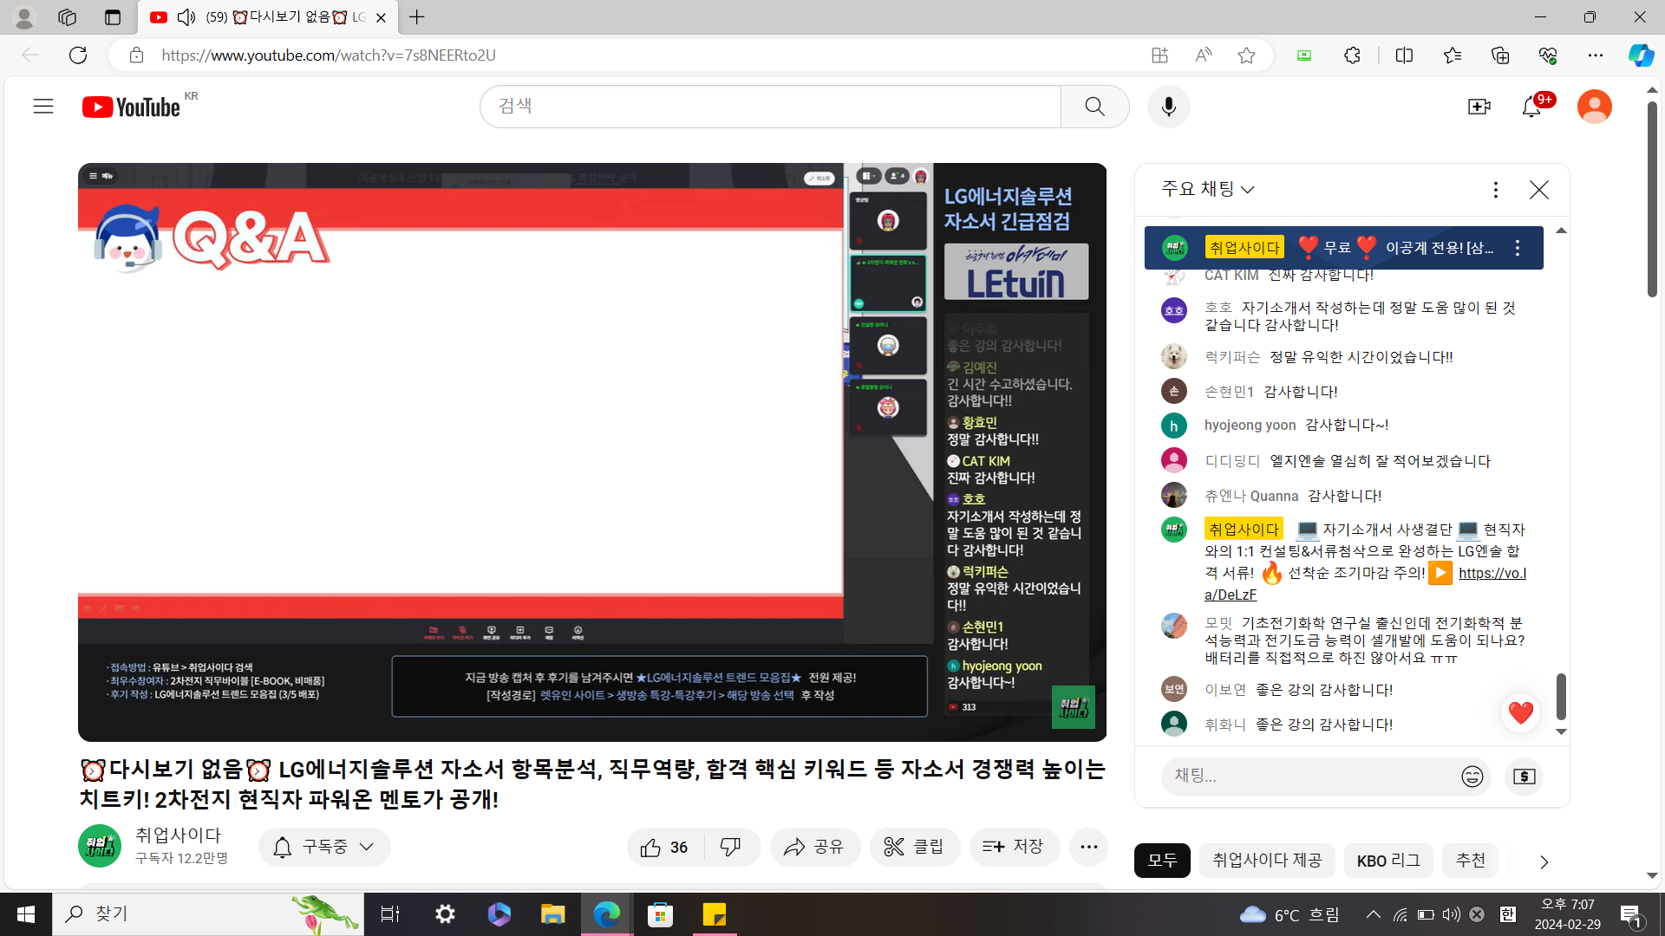
Task: Open the Create video icon
Action: [1479, 107]
